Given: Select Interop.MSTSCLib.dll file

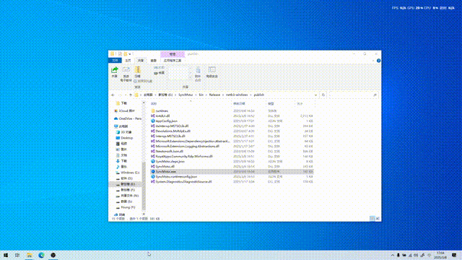Looking at the screenshot, I should coord(170,136).
